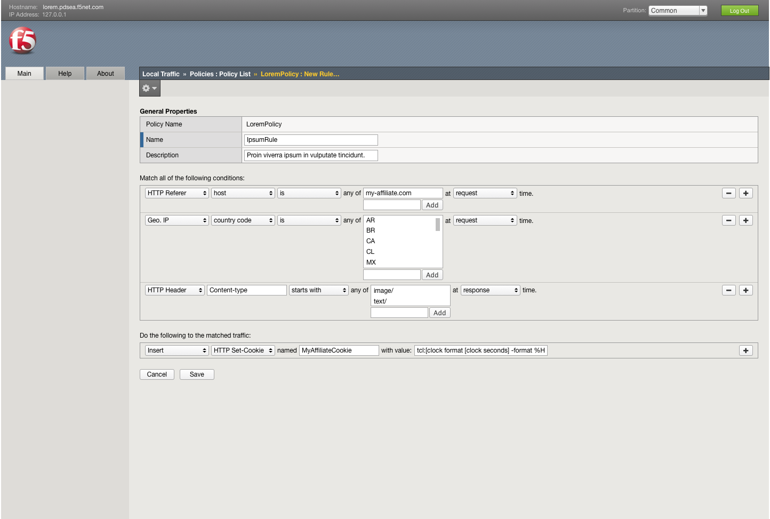Click LoremPolicy : New Rule breadcrumb
The image size is (770, 519).
300,74
